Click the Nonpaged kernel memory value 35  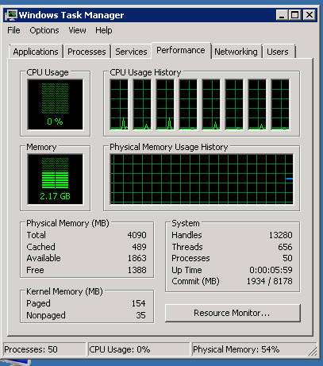tap(141, 315)
